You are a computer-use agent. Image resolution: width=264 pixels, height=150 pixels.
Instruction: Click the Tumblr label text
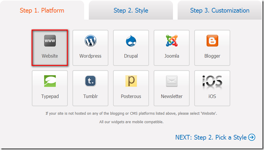pos(91,96)
